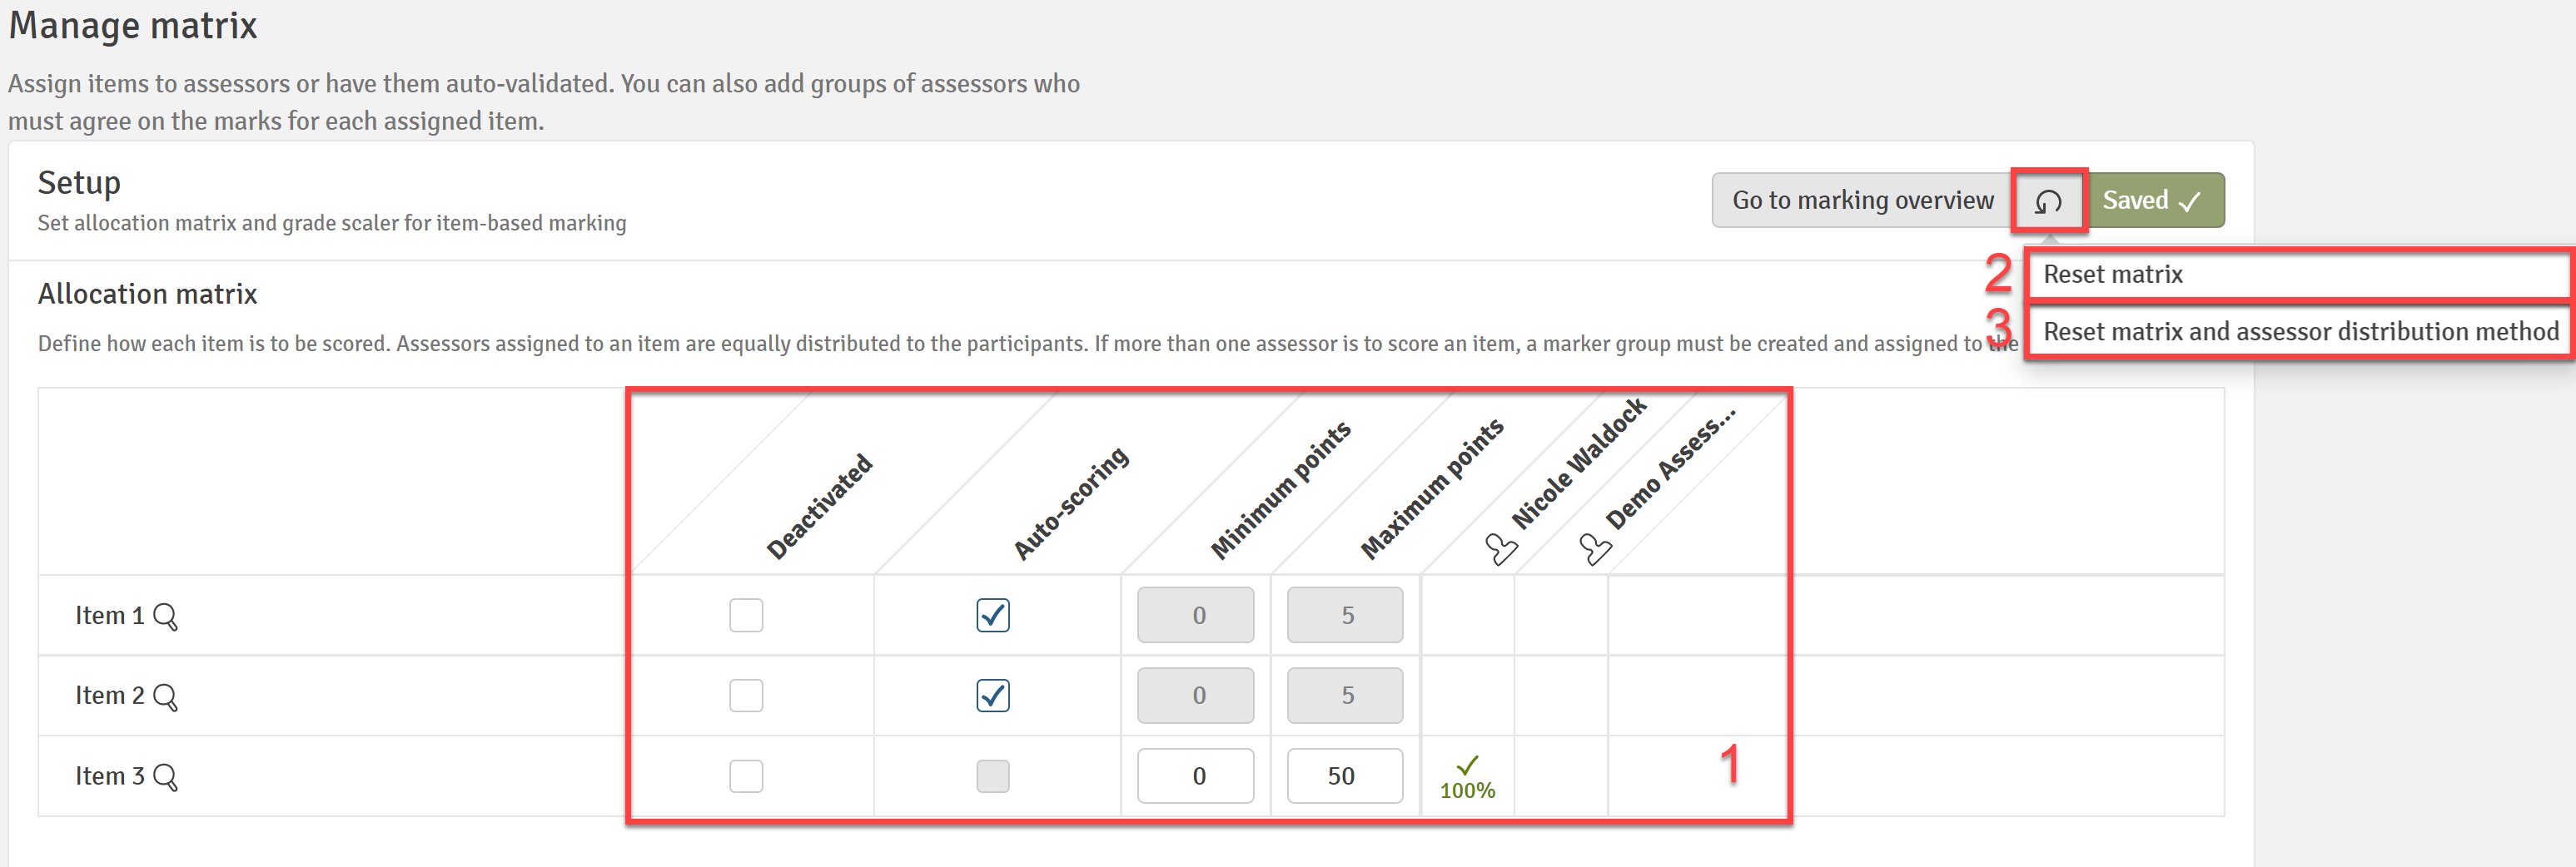The height and width of the screenshot is (867, 2576).
Task: Preview Item 3 with magnifier icon
Action: (x=165, y=777)
